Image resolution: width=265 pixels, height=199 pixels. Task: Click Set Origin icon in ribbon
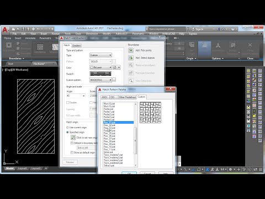point(192,45)
